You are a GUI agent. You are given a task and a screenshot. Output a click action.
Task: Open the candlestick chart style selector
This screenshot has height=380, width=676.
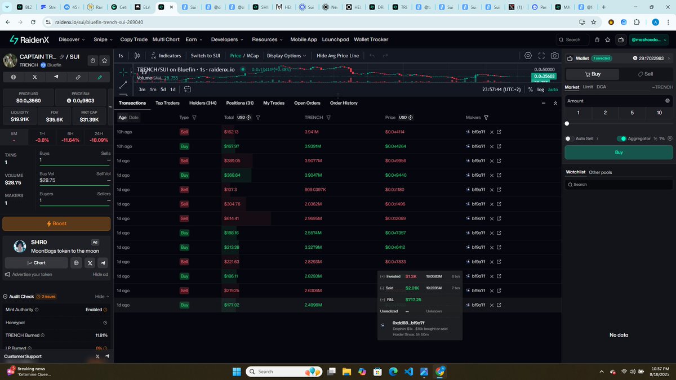(x=137, y=56)
